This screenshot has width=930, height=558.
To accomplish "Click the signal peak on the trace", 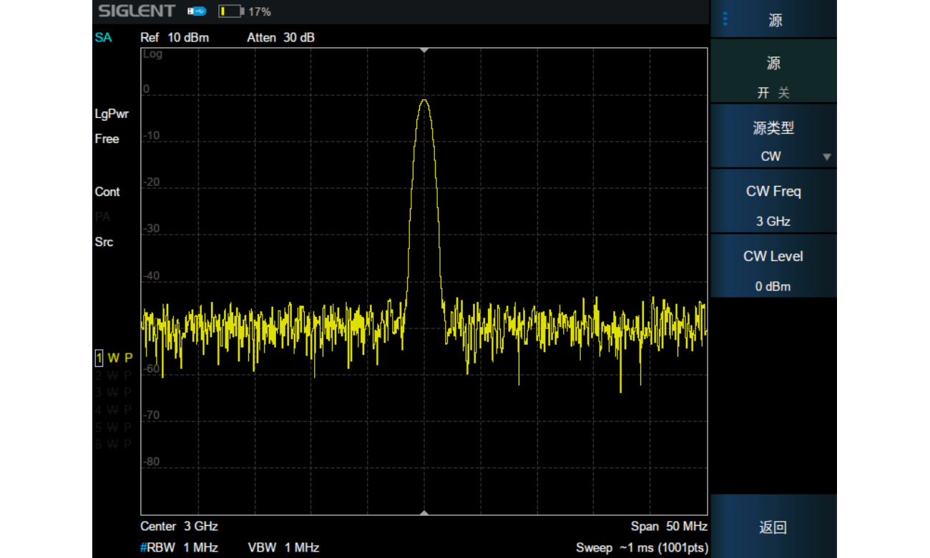I will [x=424, y=100].
